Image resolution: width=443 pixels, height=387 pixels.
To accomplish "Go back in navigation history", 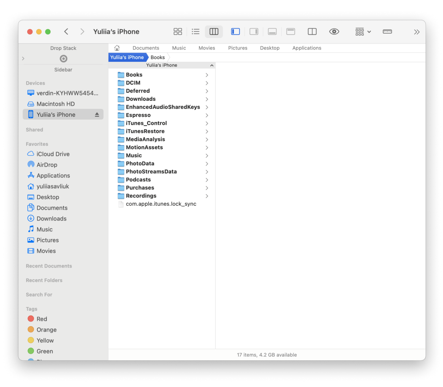I will pos(66,31).
